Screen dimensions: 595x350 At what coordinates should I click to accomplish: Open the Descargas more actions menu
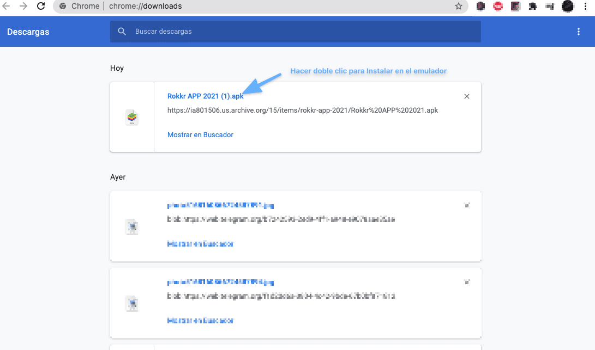tap(579, 32)
